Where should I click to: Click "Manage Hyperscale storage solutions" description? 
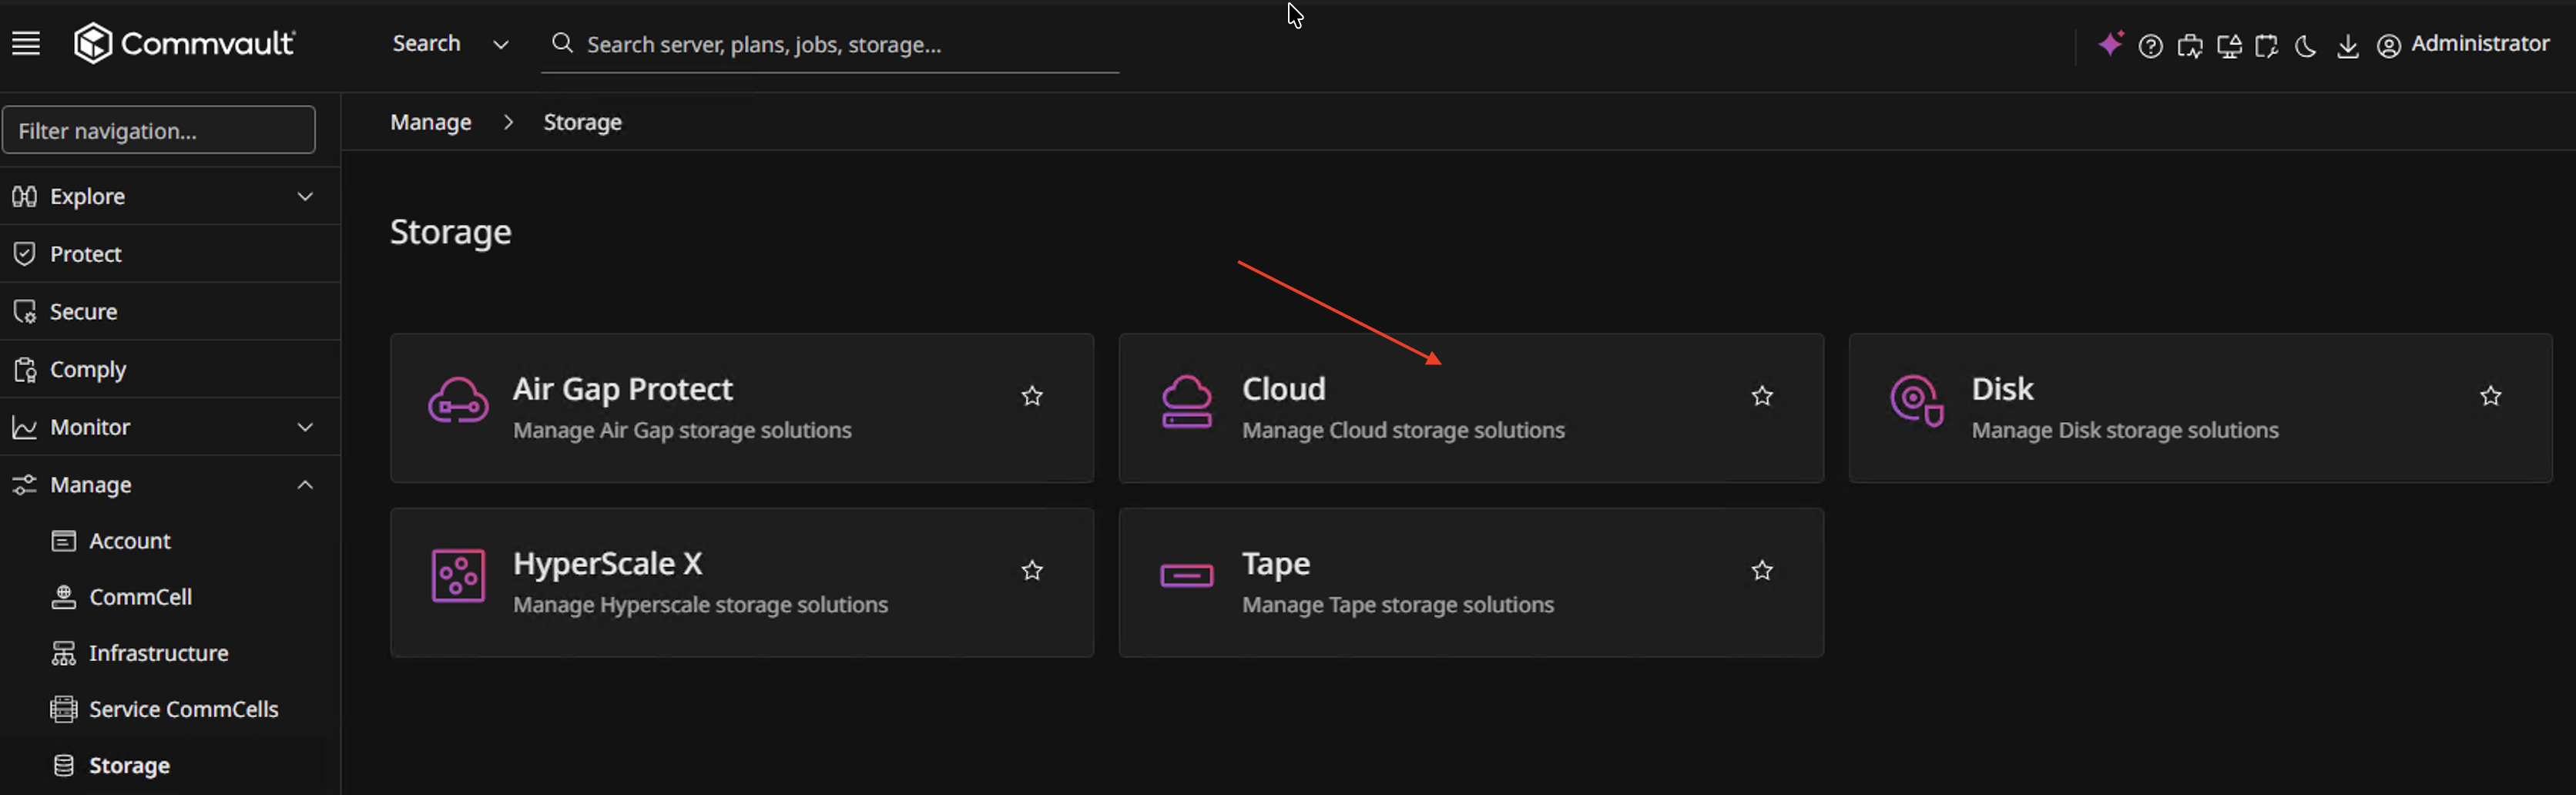[700, 605]
